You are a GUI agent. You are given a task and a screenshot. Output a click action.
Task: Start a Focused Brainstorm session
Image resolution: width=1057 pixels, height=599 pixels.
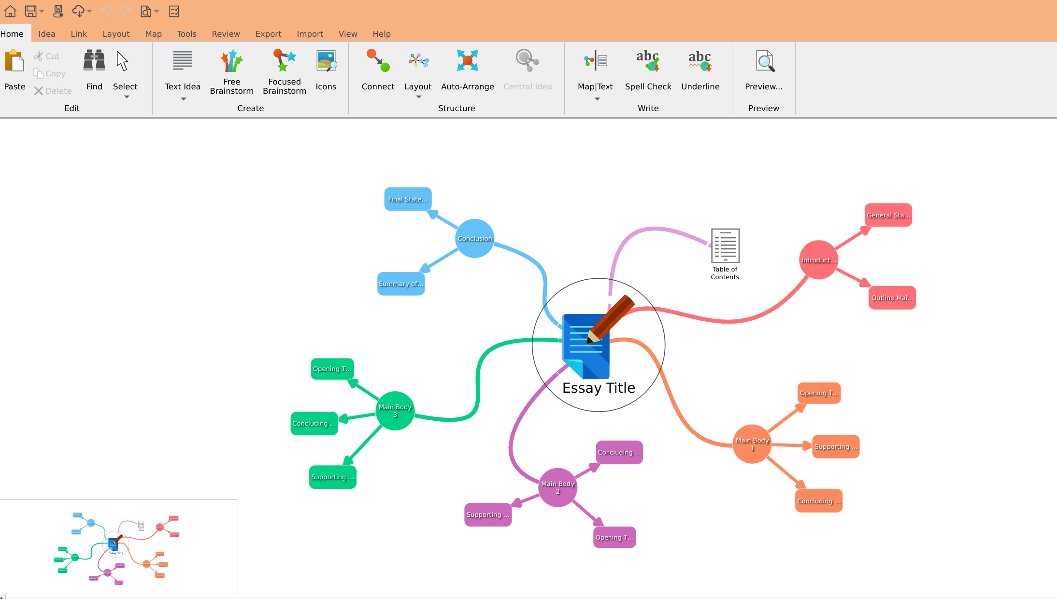coord(284,62)
